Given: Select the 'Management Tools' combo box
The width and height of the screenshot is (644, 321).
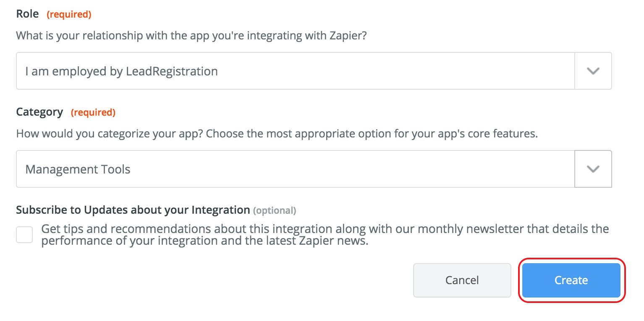Looking at the screenshot, I should 295,169.
